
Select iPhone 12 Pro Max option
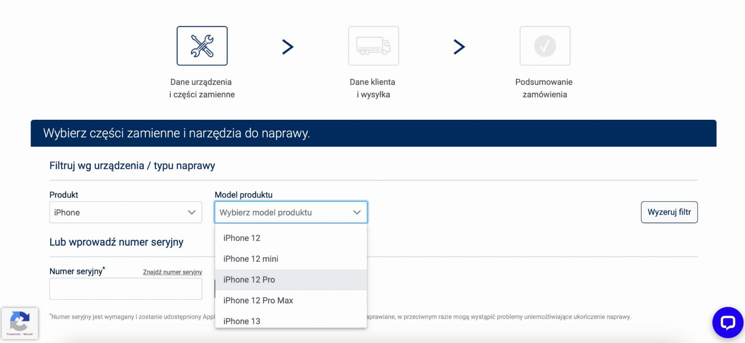click(291, 301)
